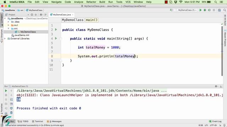Image resolution: width=227 pixels, height=127 pixels.
Task: Open Project Structure from the toolbar
Action: tap(220, 10)
